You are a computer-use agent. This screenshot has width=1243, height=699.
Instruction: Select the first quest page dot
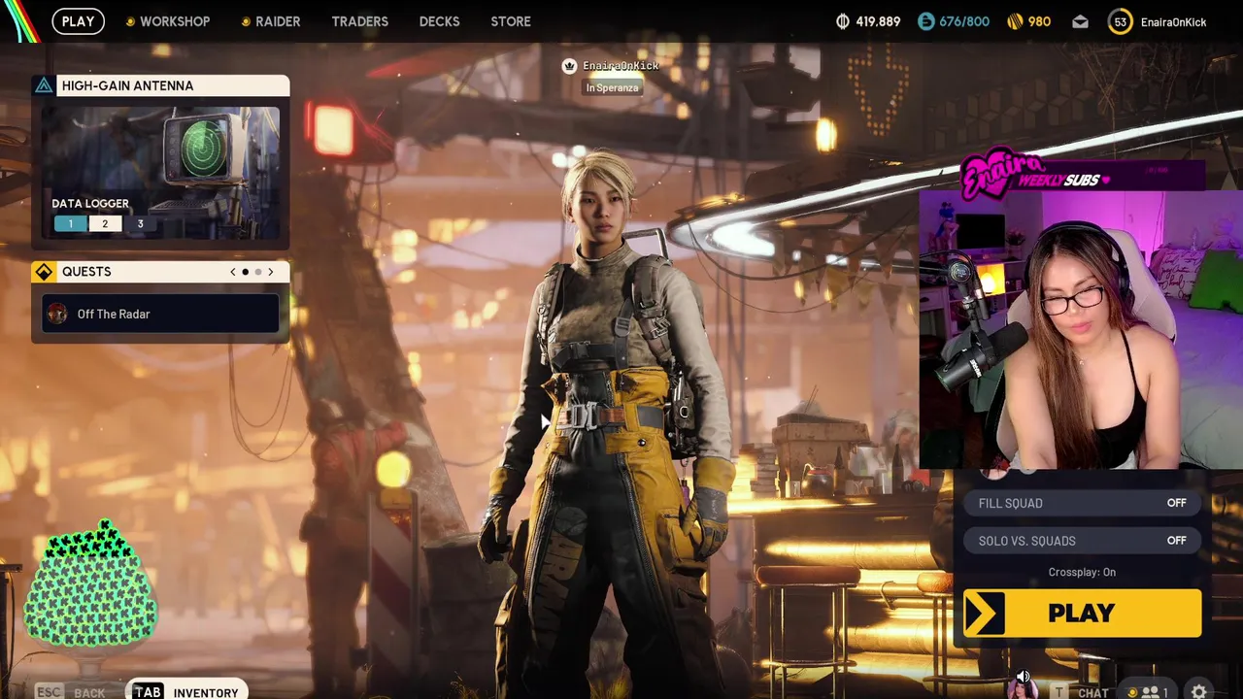point(245,272)
